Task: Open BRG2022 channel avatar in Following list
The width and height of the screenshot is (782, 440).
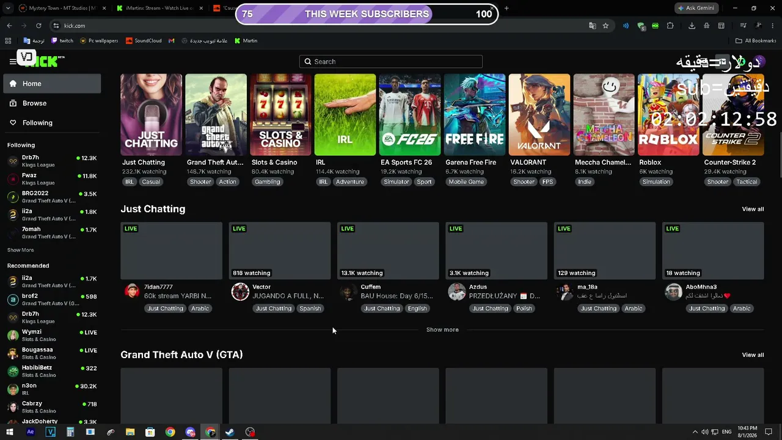Action: point(13,197)
